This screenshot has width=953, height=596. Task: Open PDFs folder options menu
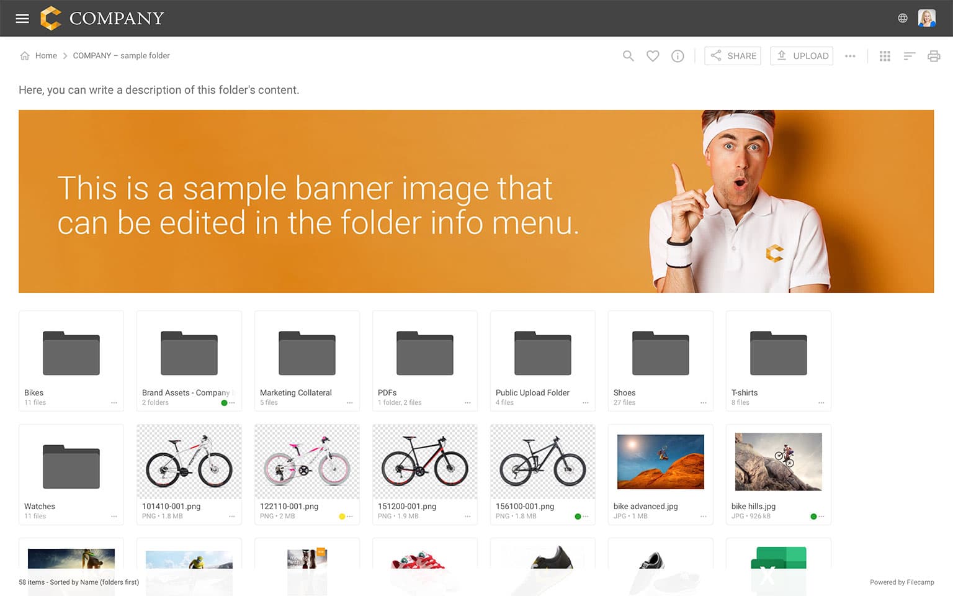[x=468, y=403]
